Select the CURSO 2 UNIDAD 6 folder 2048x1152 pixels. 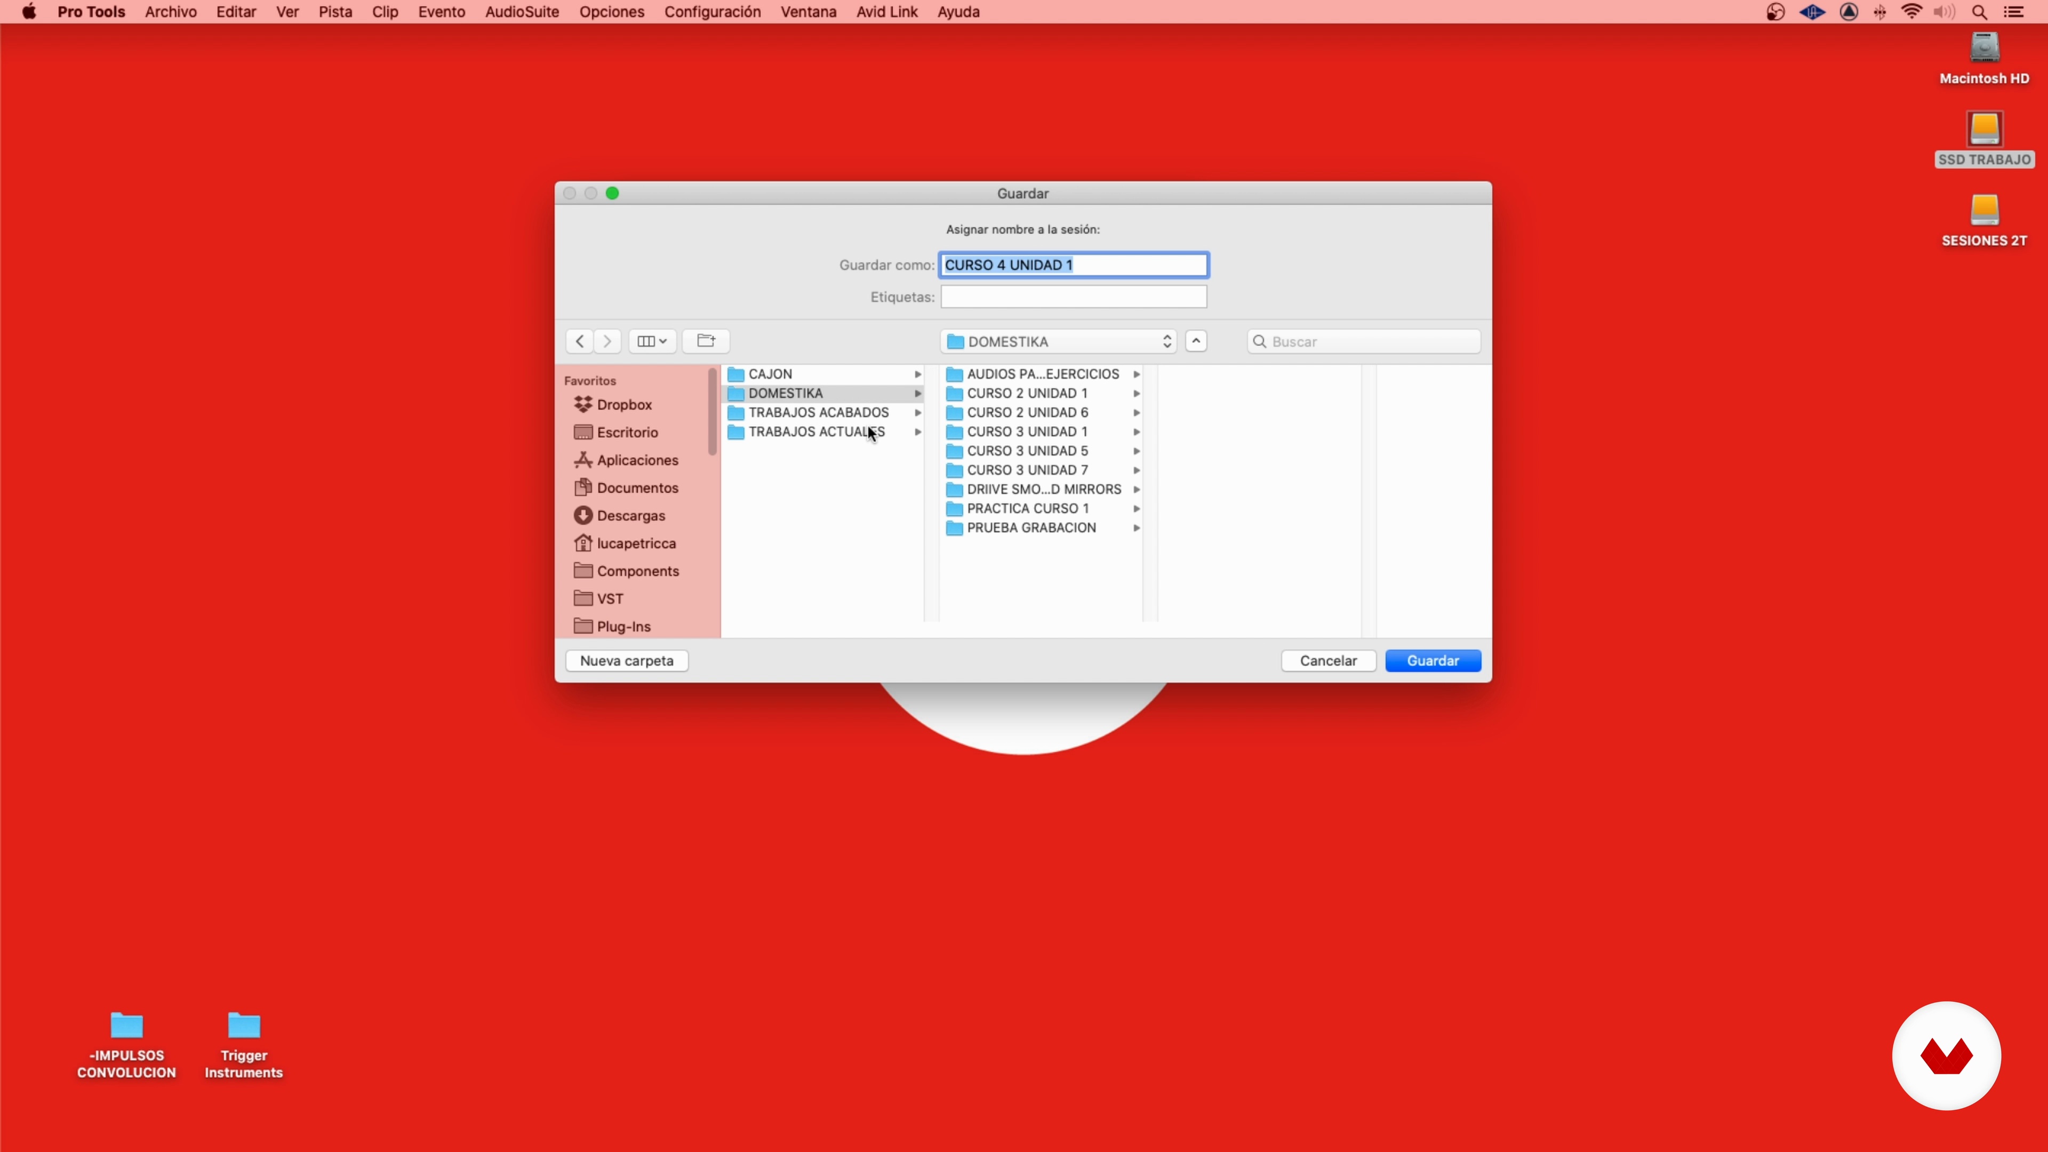[1042, 413]
